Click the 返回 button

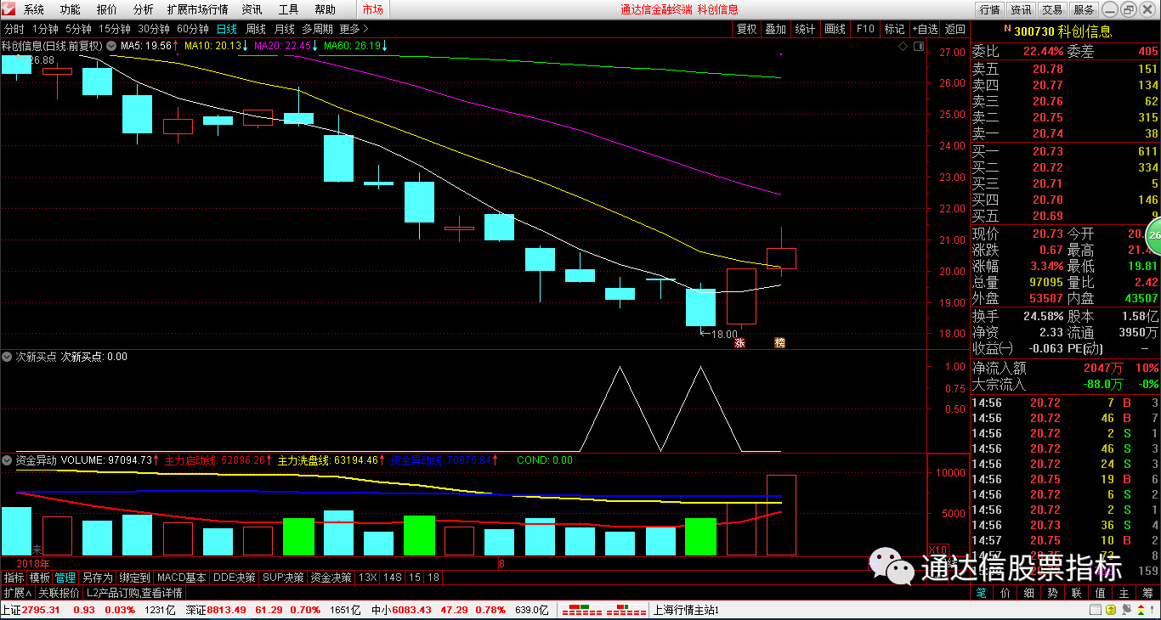click(x=954, y=29)
